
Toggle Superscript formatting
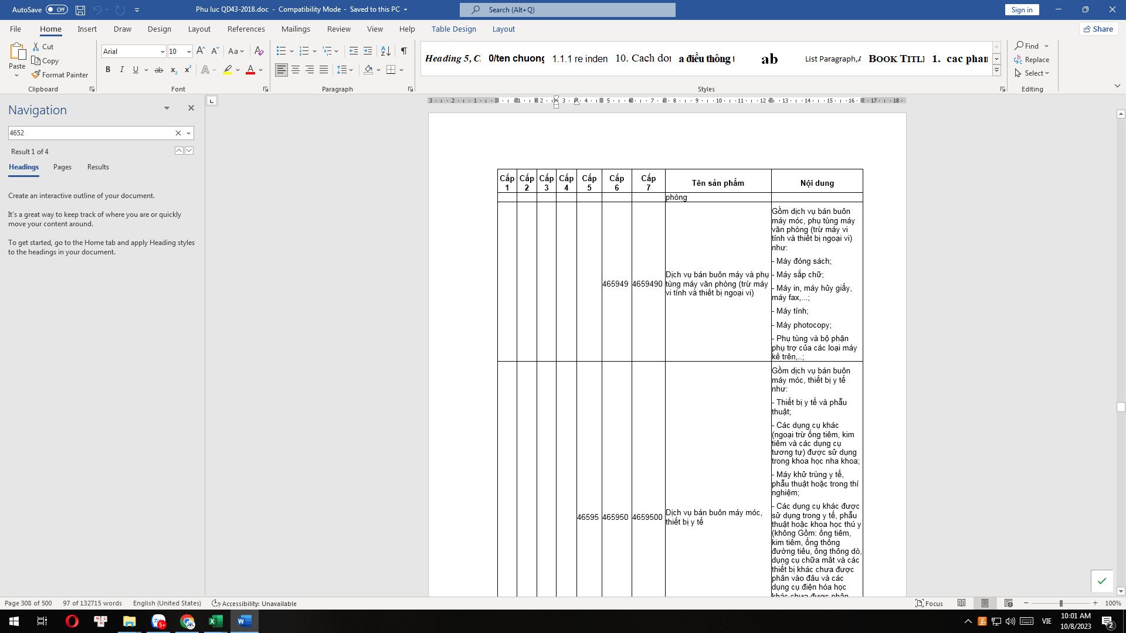tap(188, 70)
